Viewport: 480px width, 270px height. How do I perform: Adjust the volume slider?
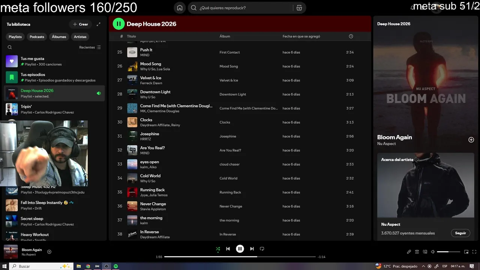(x=448, y=252)
